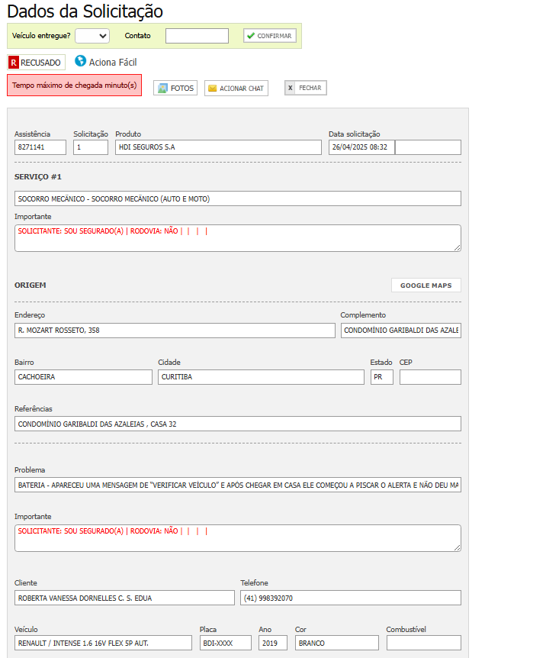Screen dimensions: 546x658
Task: Grab the second Importante textarea resize handle
Action: coord(457,547)
